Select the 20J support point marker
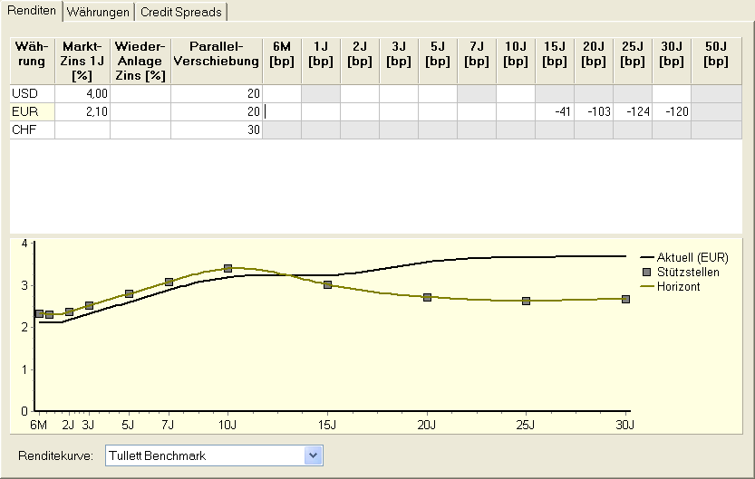Image resolution: width=755 pixels, height=479 pixels. tap(427, 297)
